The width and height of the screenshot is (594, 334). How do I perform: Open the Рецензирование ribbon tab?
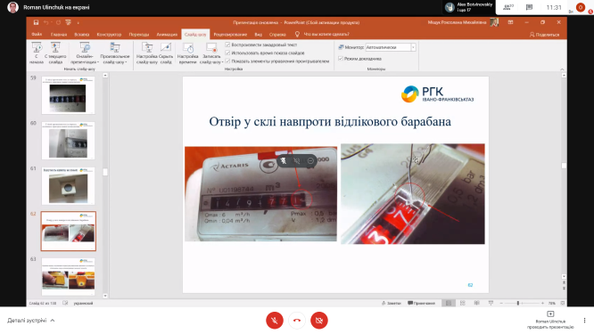[230, 35]
